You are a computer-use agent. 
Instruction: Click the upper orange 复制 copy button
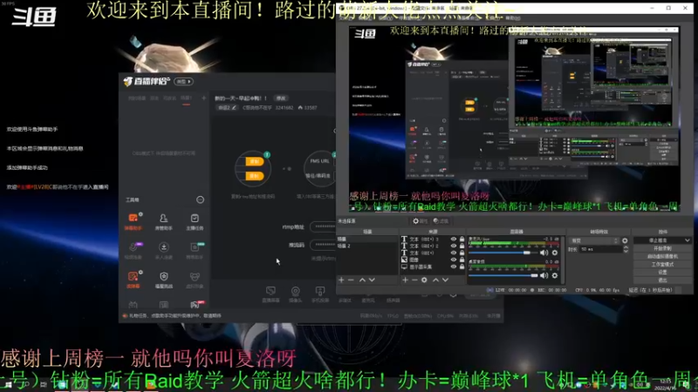pyautogui.click(x=254, y=161)
